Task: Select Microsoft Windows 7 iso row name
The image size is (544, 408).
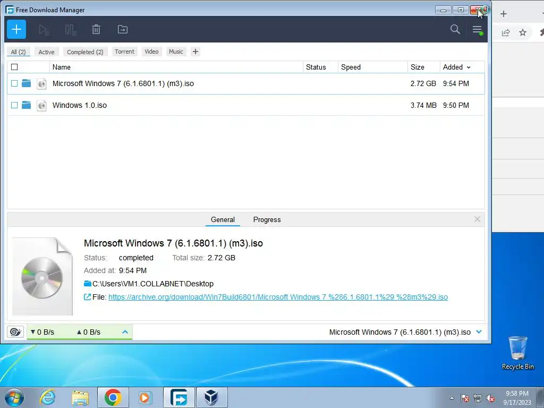Action: coord(123,83)
